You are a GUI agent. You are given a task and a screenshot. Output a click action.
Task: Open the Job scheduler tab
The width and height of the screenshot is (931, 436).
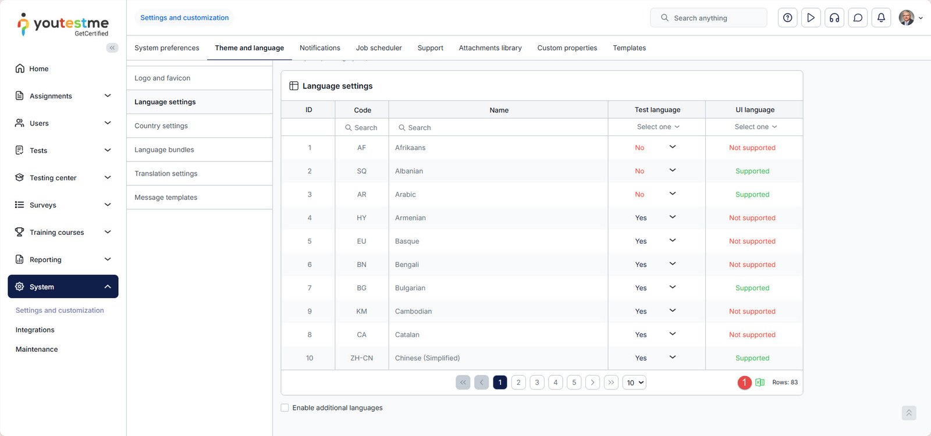point(379,48)
